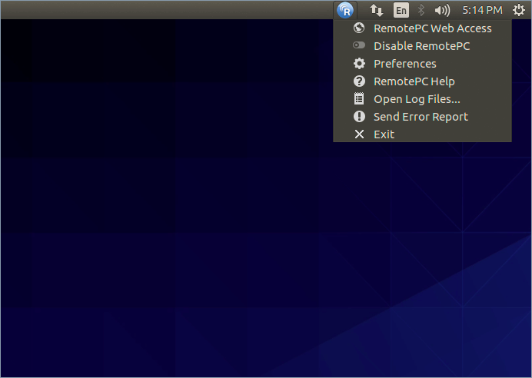
Task: Choose Preferences from the RemotePC menu
Action: (404, 64)
